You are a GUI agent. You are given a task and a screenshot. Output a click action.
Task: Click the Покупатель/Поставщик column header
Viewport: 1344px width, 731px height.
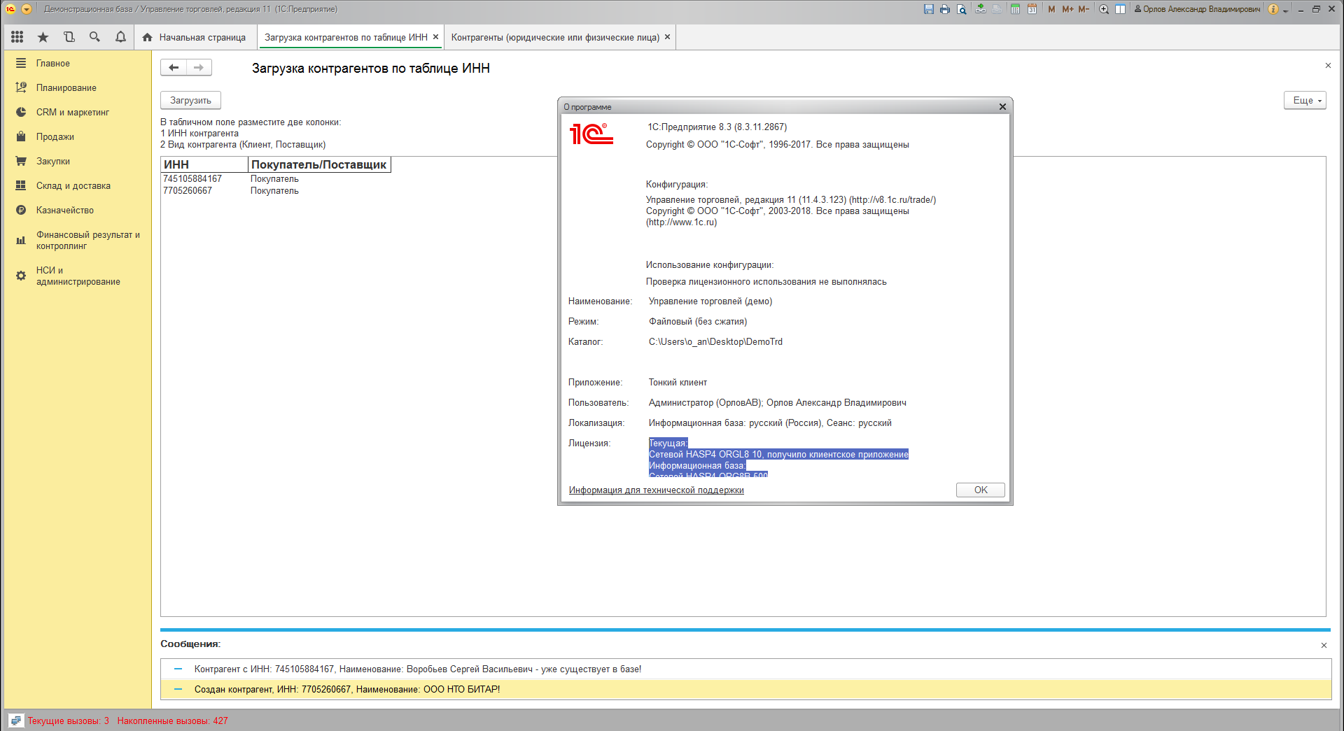(x=319, y=164)
